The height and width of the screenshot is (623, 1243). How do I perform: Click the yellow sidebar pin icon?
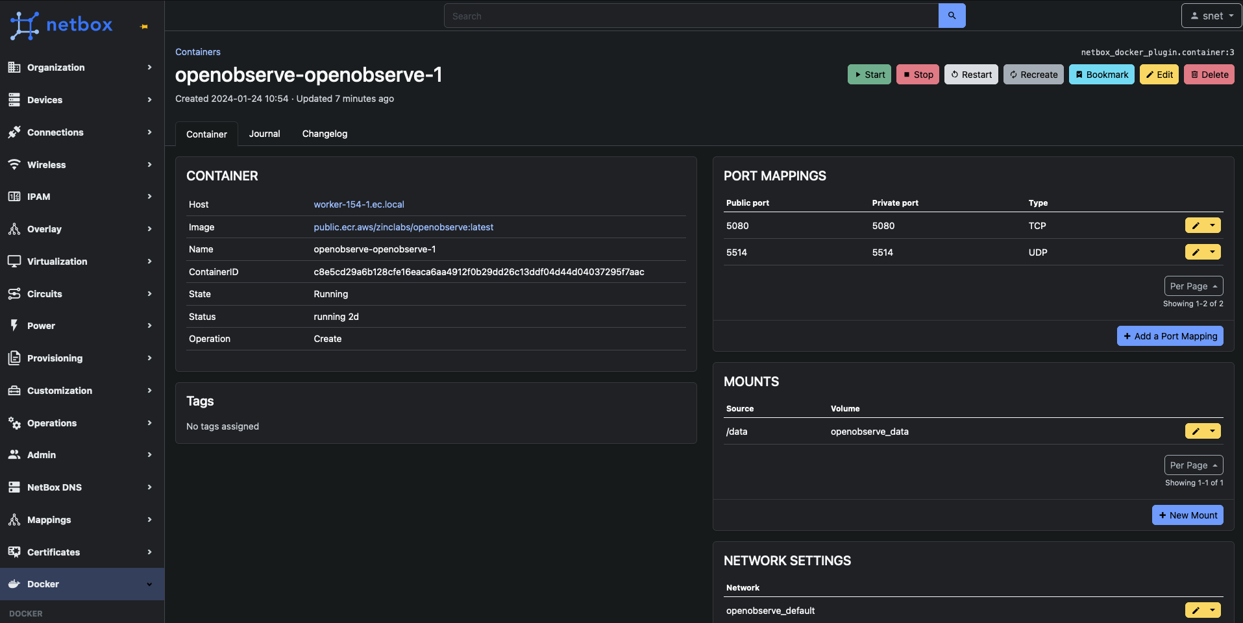tap(144, 27)
